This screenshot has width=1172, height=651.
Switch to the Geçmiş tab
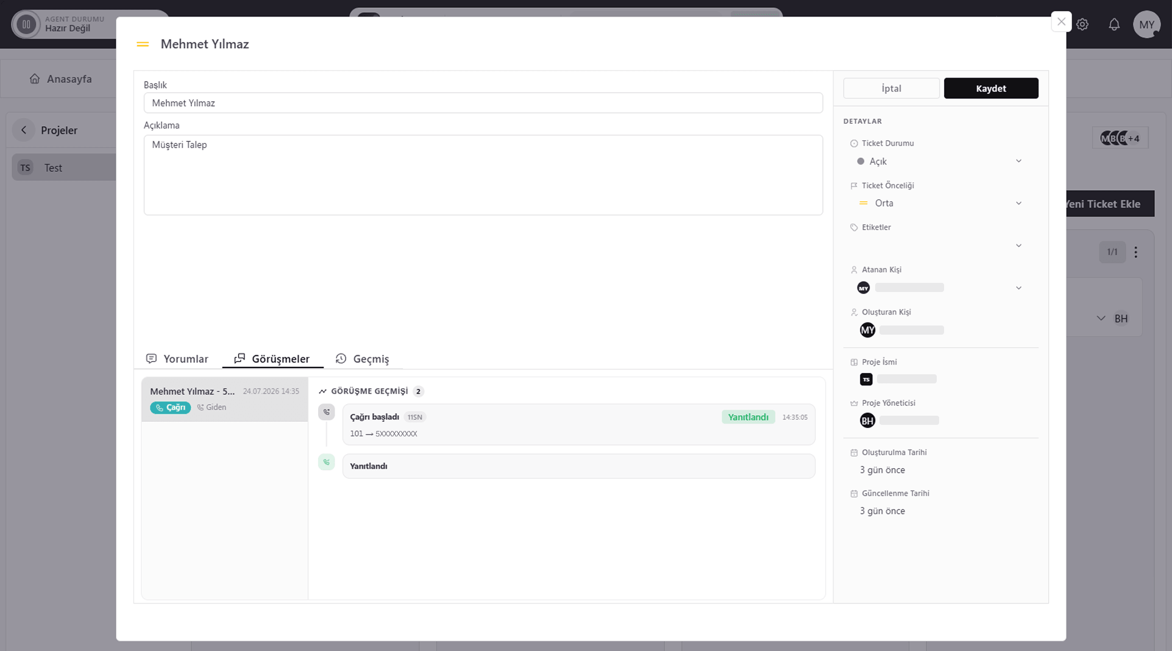(x=362, y=358)
